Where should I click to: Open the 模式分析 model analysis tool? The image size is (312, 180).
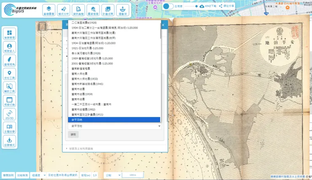tap(64, 10)
